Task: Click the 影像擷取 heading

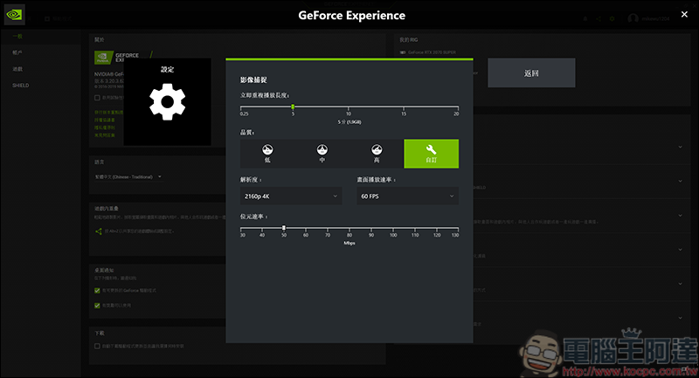Action: click(x=253, y=79)
